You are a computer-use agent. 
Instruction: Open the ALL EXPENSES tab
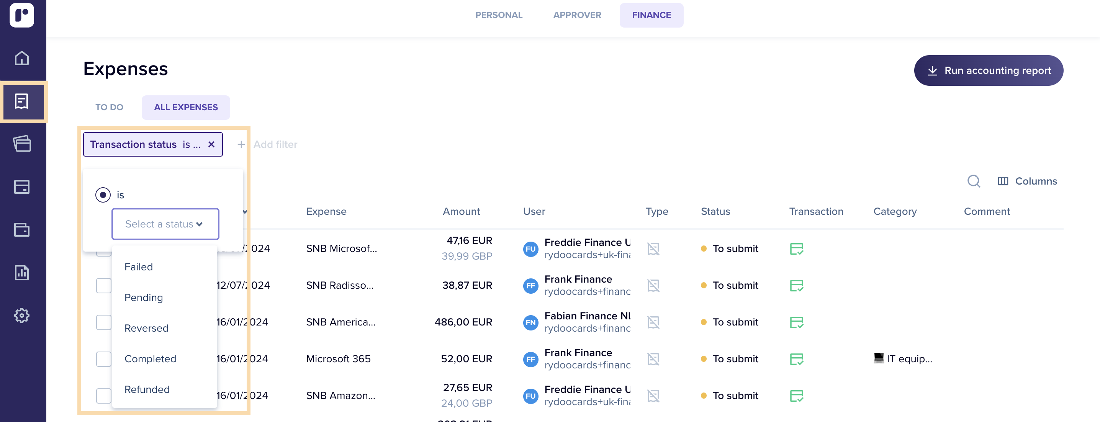pos(186,107)
